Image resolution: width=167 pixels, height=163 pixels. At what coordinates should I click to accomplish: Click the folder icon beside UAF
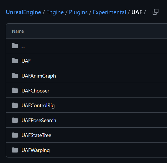(x=15, y=61)
